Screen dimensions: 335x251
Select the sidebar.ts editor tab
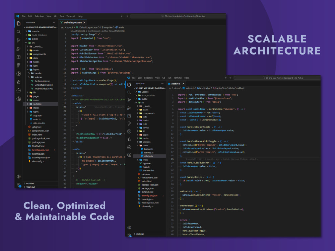176,84
